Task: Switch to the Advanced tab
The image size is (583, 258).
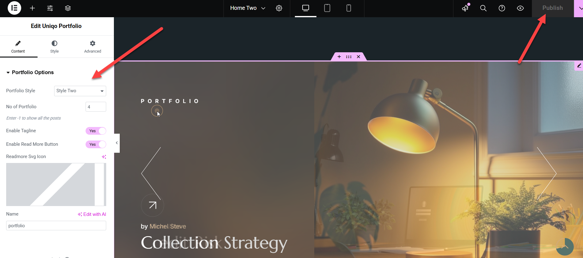Action: tap(93, 47)
